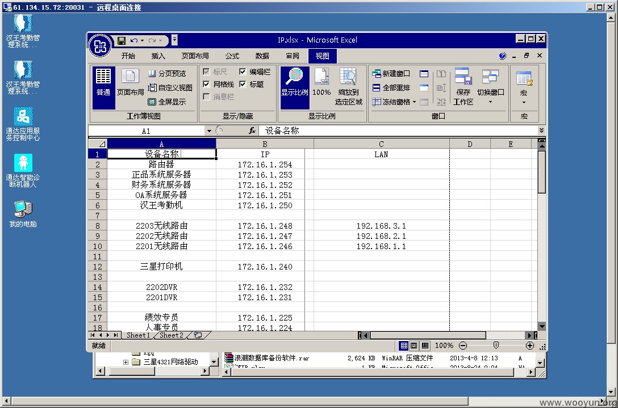
Task: Select 浪潮数据库备份软件.rar in Explorer window
Action: click(x=267, y=358)
